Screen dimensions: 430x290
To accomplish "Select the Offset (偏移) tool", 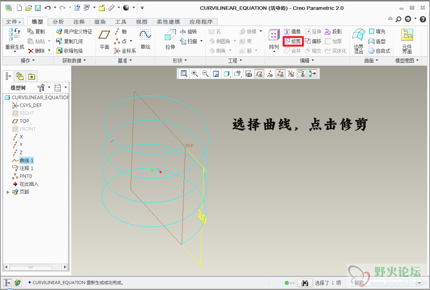I will click(x=313, y=41).
